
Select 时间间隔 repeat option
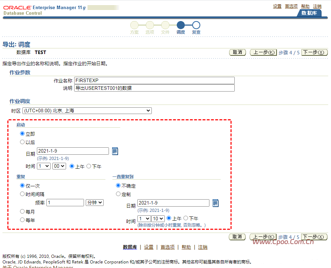pos(22,194)
